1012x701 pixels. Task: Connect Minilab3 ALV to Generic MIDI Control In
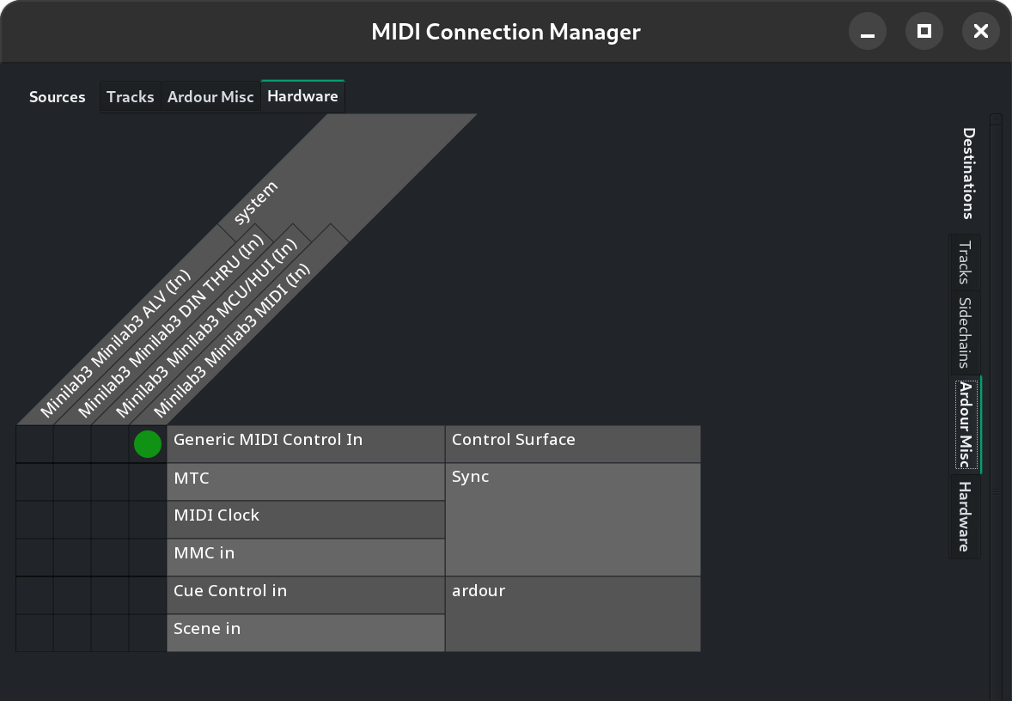coord(34,444)
